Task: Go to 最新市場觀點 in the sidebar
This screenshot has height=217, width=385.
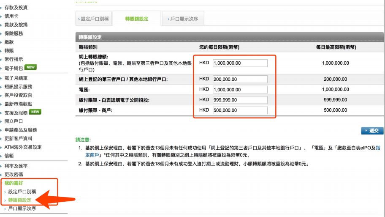Action: [x=19, y=104]
